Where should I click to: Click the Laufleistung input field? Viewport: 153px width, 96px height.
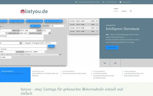tap(45, 33)
